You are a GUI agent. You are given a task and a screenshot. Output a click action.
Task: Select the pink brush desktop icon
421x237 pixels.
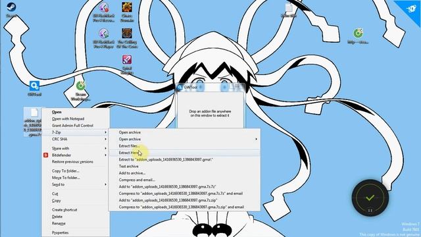[127, 60]
